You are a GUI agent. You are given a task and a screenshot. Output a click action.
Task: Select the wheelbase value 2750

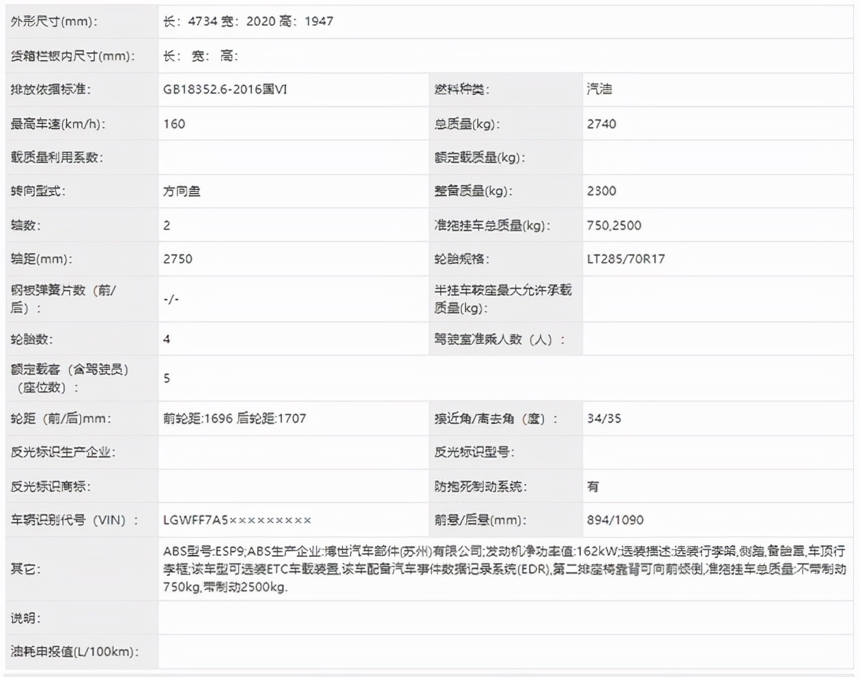(x=177, y=259)
